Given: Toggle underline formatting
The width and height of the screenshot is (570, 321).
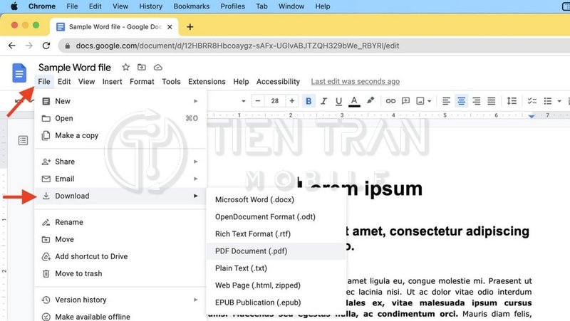Looking at the screenshot, I should (338, 101).
